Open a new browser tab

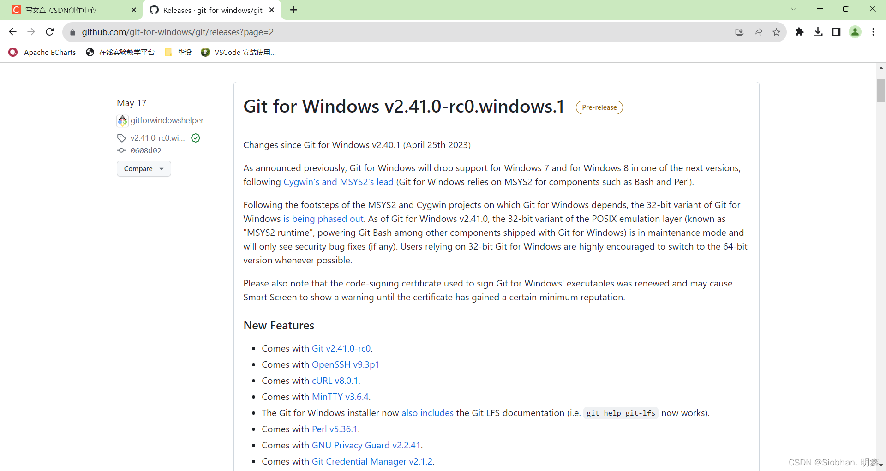(293, 10)
